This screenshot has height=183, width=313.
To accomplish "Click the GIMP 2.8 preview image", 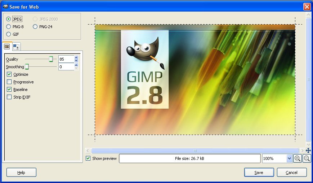I will (x=195, y=79).
